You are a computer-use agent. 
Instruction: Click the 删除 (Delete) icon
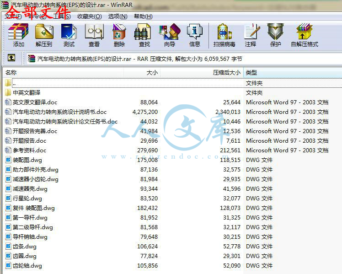(x=119, y=32)
